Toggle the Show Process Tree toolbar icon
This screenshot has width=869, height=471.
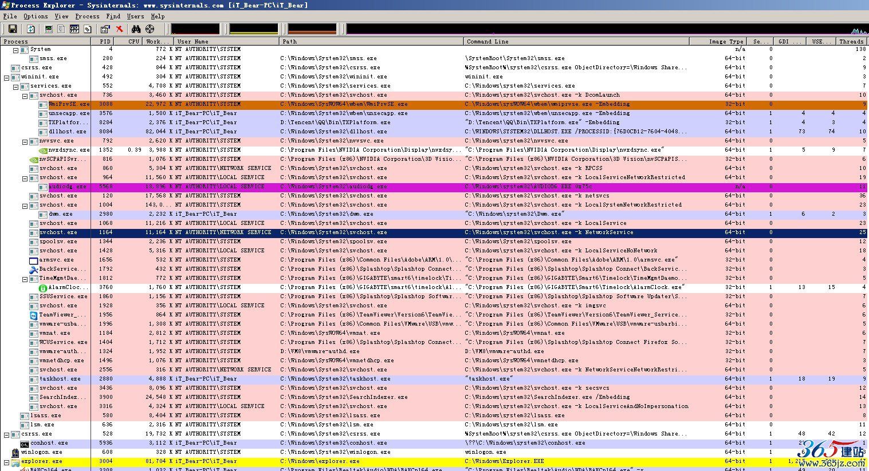coord(61,29)
